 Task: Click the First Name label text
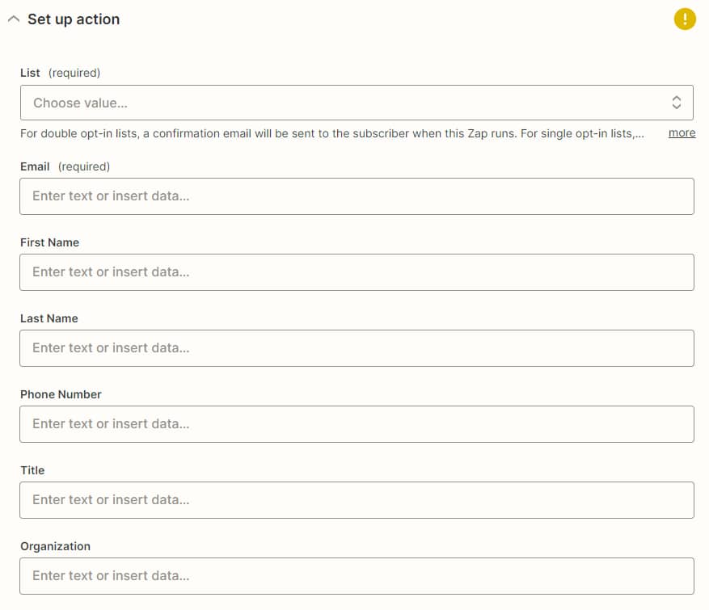pyautogui.click(x=49, y=242)
